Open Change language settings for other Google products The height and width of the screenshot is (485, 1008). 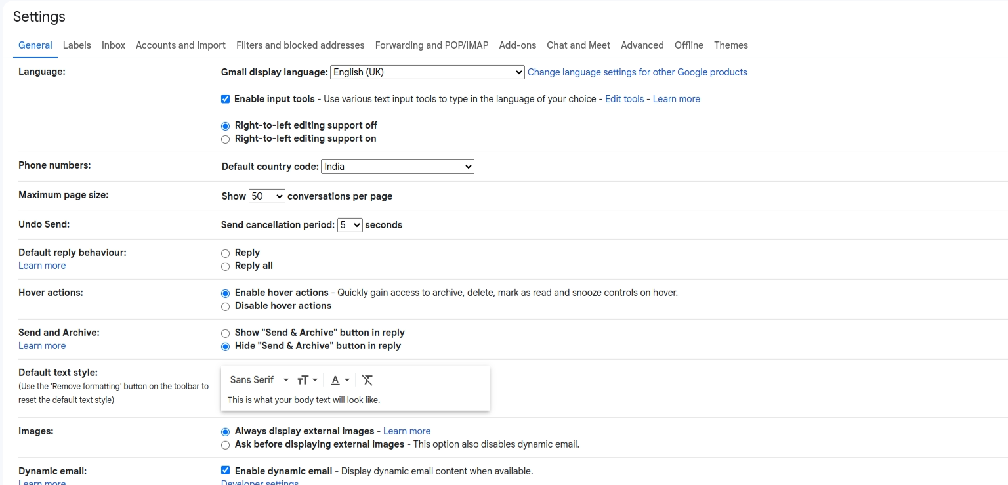coord(637,72)
